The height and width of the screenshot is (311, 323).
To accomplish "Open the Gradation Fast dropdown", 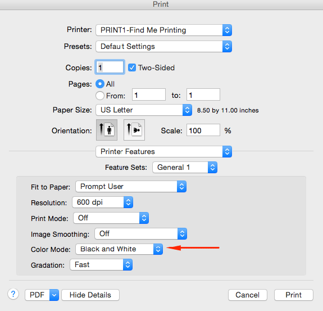I will [101, 265].
